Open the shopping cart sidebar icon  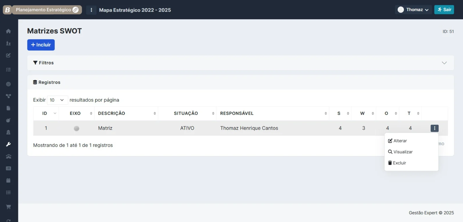[x=8, y=207]
